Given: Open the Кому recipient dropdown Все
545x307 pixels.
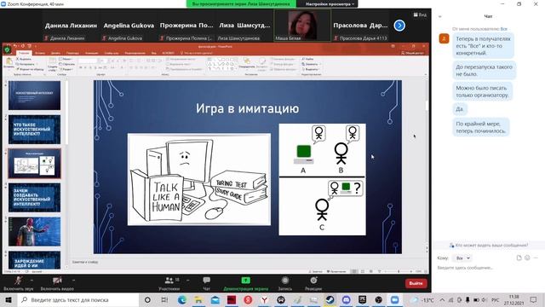Looking at the screenshot, I should [x=463, y=258].
